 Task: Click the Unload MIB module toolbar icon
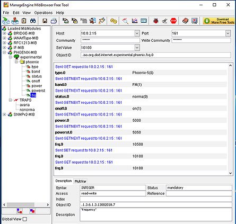[x=15, y=21]
